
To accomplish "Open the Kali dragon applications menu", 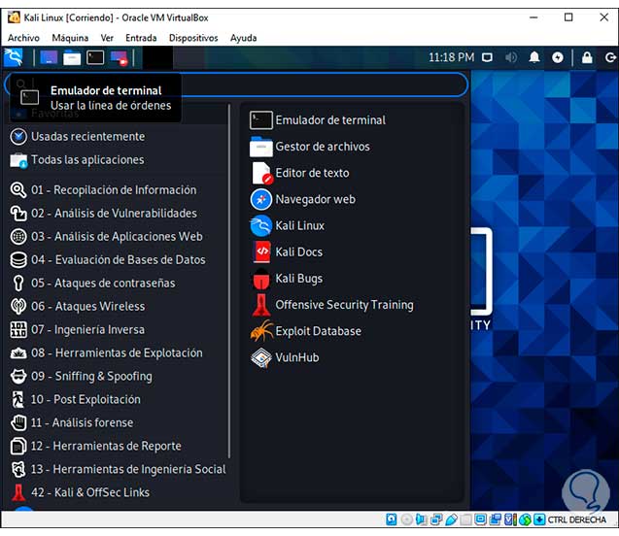I will [x=14, y=57].
